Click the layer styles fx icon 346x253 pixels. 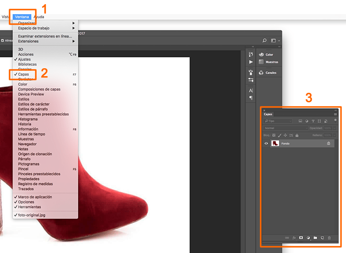click(x=294, y=238)
